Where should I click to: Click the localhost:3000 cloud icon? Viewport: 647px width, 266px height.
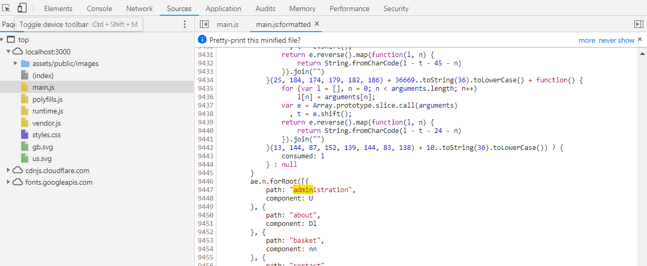pyautogui.click(x=18, y=52)
